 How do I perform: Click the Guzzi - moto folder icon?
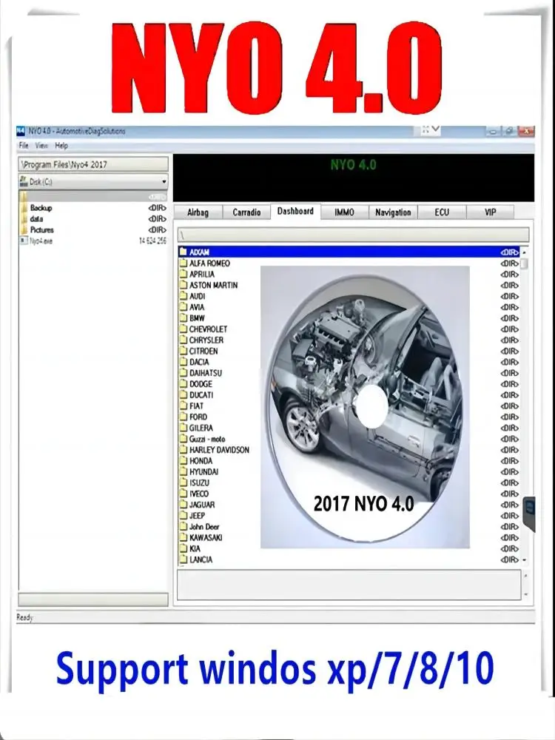tap(184, 438)
